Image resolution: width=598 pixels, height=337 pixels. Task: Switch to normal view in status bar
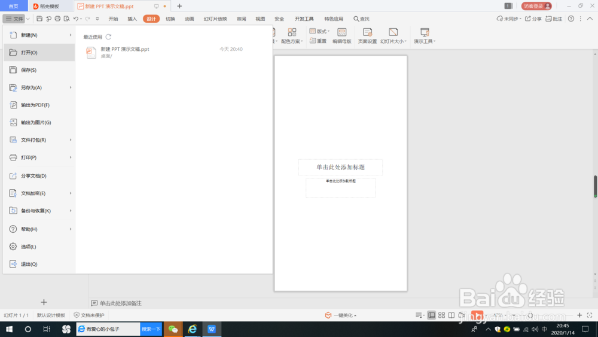[431, 315]
